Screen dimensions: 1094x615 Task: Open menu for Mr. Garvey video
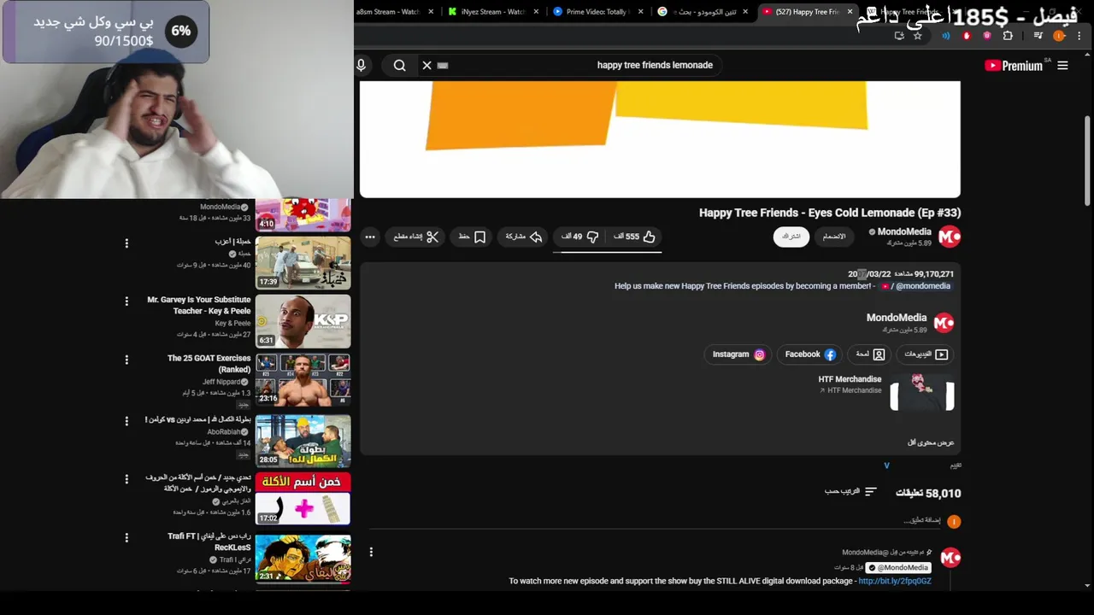tap(126, 302)
